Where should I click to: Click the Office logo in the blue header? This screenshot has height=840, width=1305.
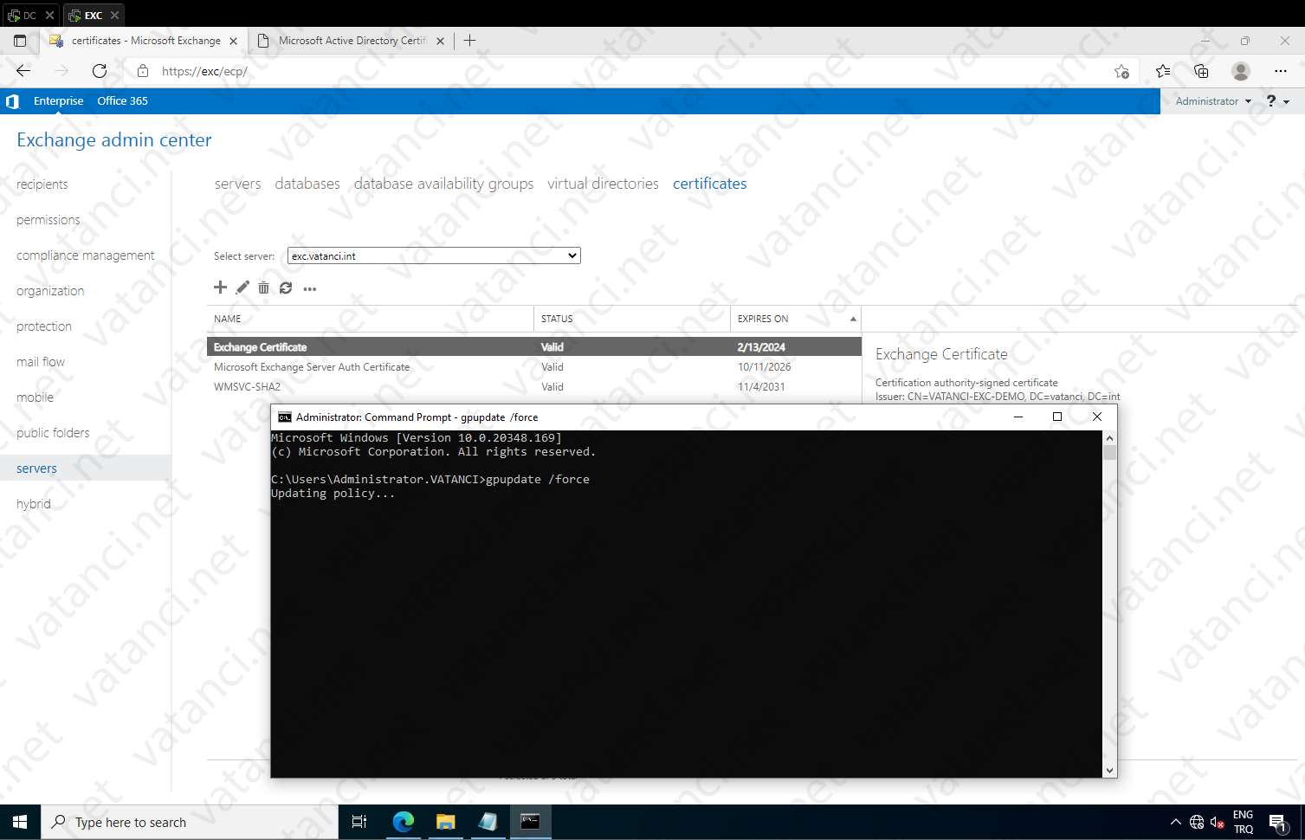(x=12, y=101)
